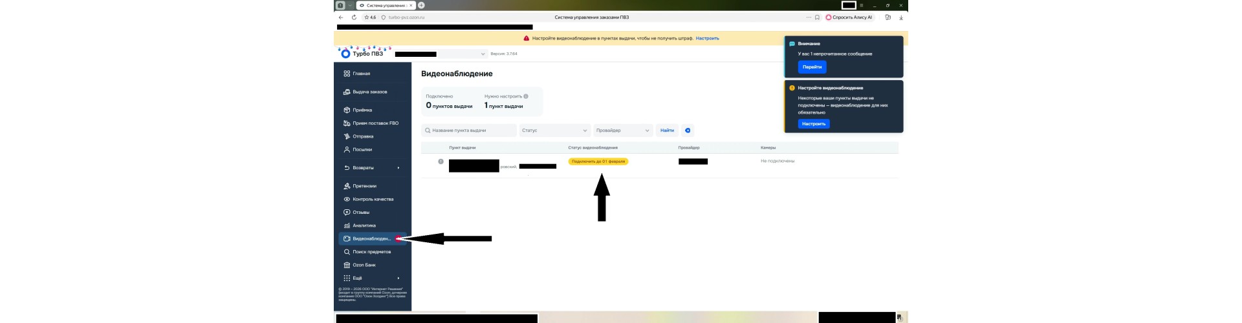Viewport: 1242px width, 323px height.
Task: Click Перейти in the Внимание notification
Action: pos(812,67)
